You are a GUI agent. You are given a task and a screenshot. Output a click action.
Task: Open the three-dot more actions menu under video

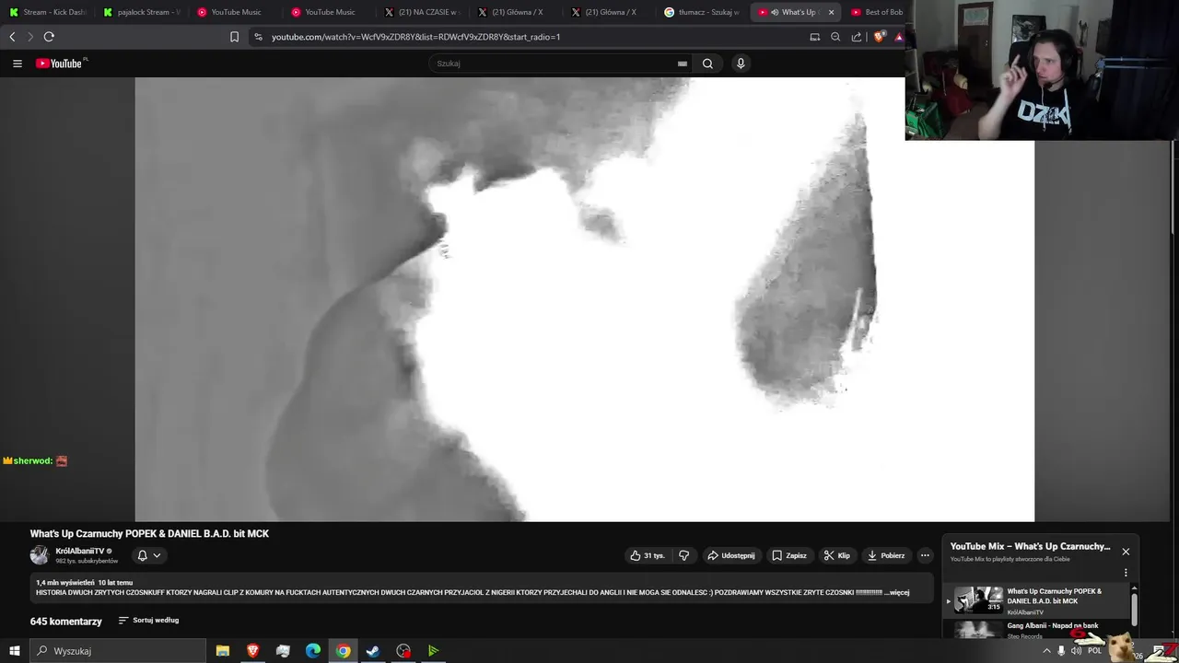pos(925,555)
